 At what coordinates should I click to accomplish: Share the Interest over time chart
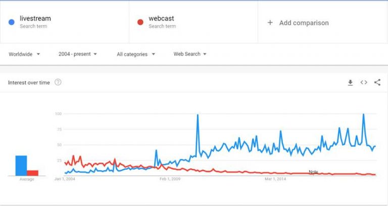377,83
